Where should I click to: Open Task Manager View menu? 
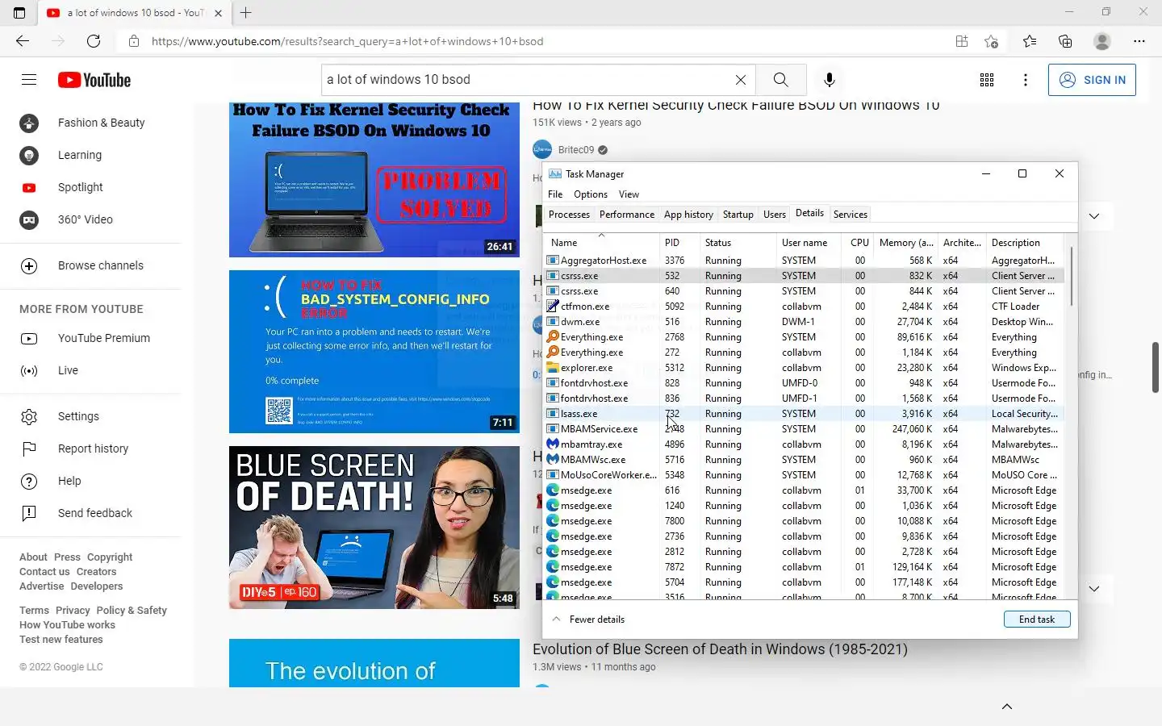(x=629, y=194)
